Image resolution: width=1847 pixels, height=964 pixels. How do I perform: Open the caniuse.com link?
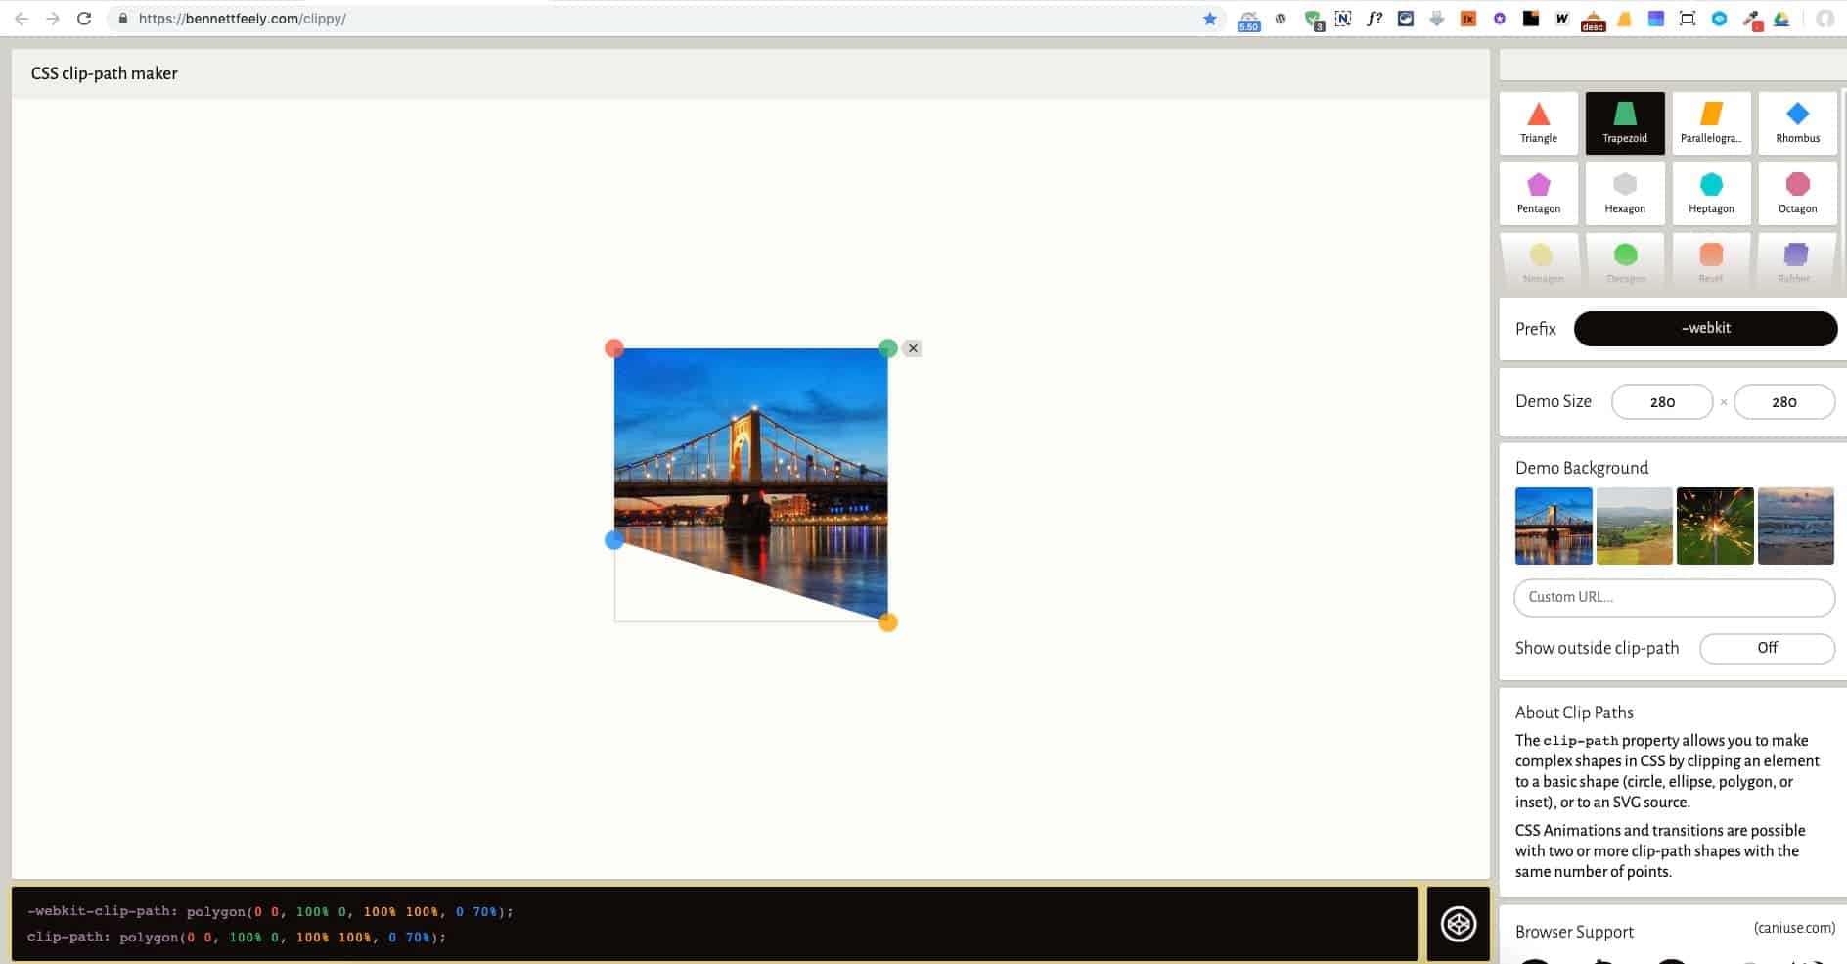pyautogui.click(x=1793, y=928)
